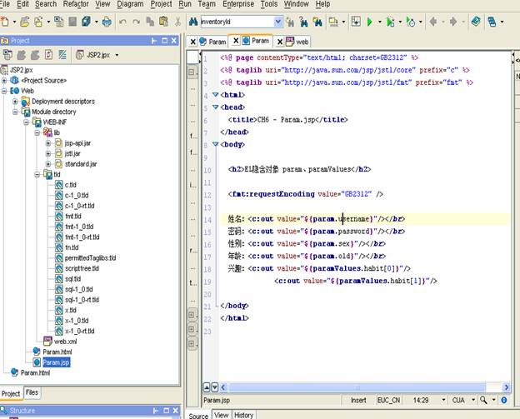Screen dimensions: 520x419
Task: Fold the html tag block
Action: [215, 95]
